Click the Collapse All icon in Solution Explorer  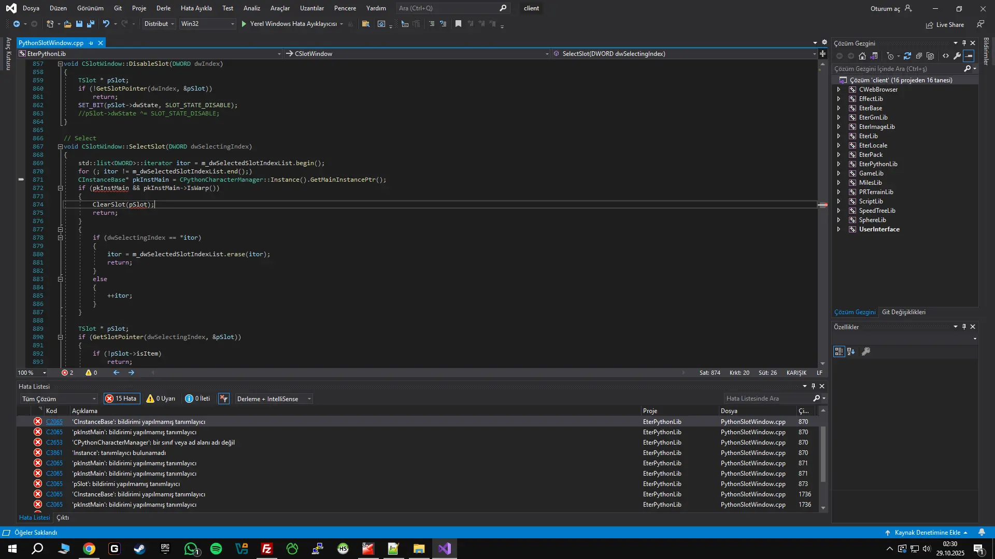pos(919,56)
